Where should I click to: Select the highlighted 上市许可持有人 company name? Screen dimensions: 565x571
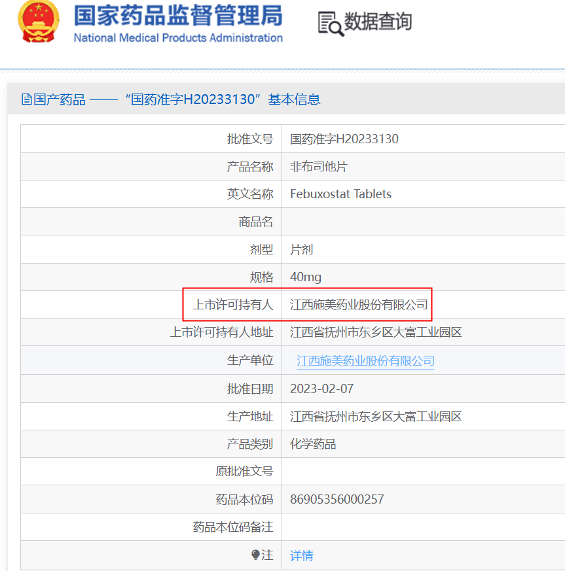(359, 305)
